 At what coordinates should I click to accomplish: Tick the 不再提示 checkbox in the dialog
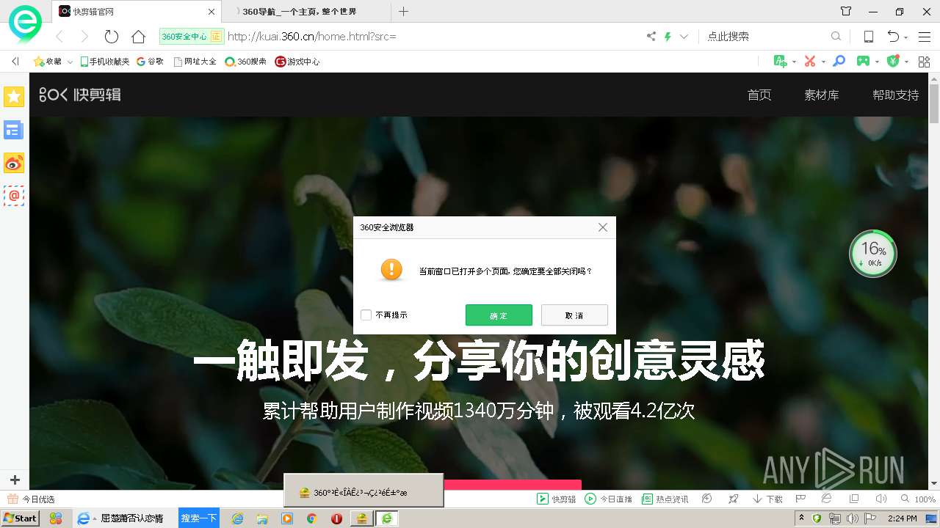[x=366, y=315]
